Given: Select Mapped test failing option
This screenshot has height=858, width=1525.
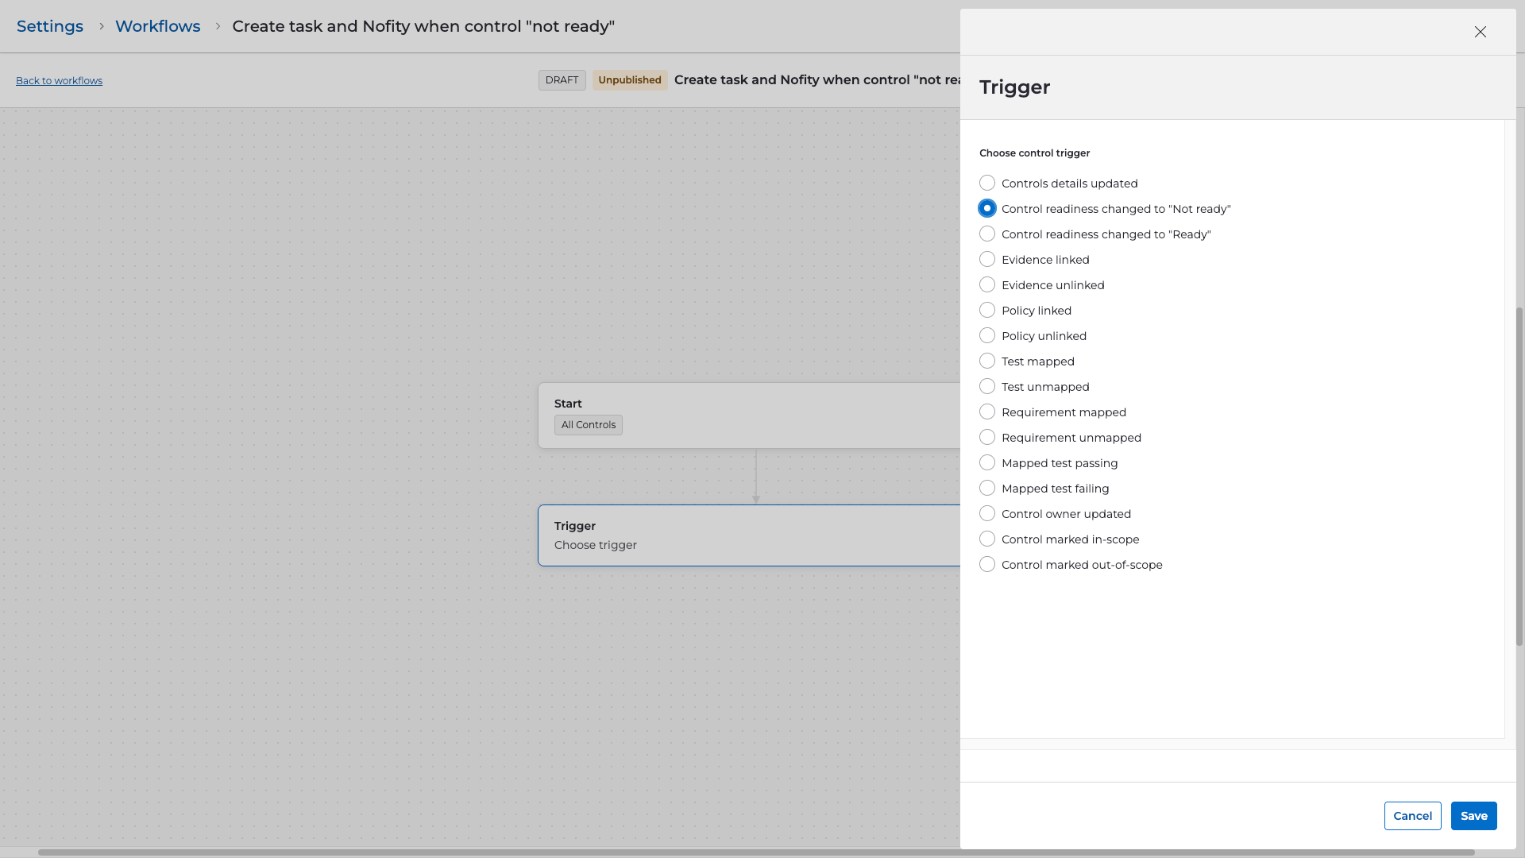Looking at the screenshot, I should click(x=987, y=489).
